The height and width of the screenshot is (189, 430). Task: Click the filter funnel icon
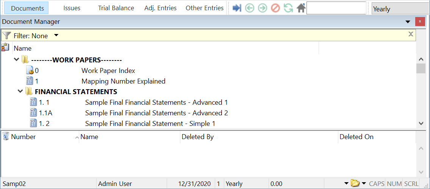(6, 36)
